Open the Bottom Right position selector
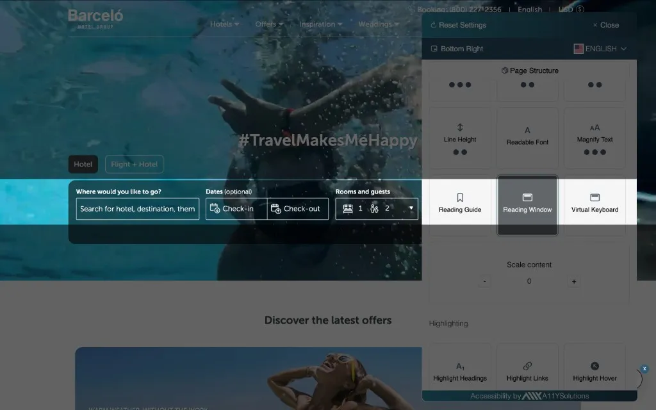 [457, 49]
